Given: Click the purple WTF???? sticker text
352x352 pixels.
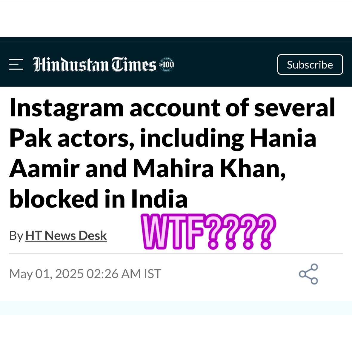Looking at the screenshot, I should (x=208, y=232).
